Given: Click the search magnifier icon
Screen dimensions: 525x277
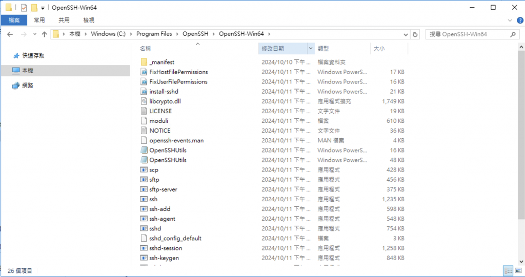Looking at the screenshot, I should pyautogui.click(x=513, y=34).
